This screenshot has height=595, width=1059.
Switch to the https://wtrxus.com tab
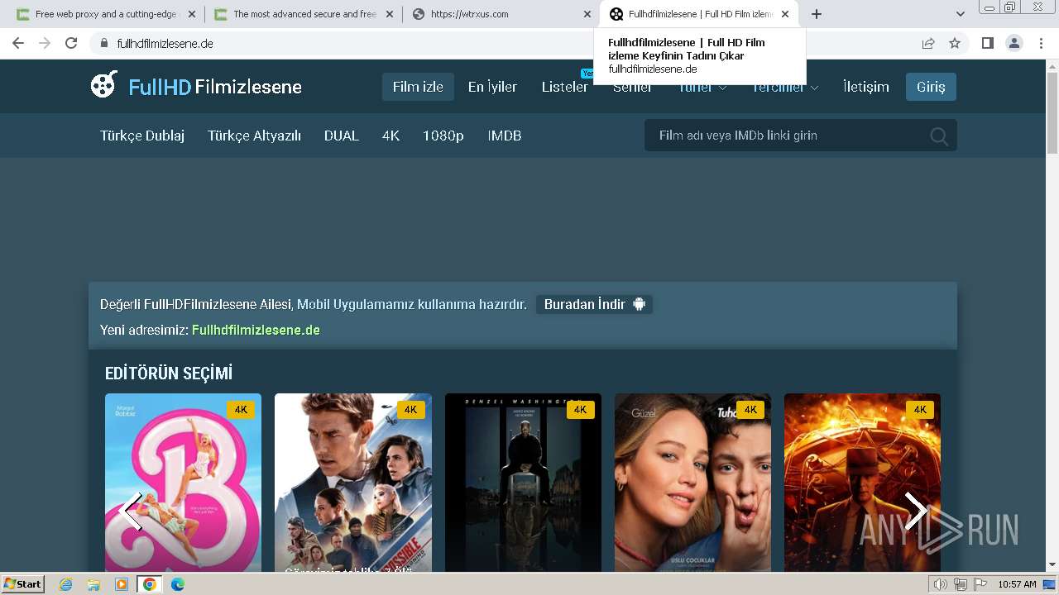click(501, 14)
